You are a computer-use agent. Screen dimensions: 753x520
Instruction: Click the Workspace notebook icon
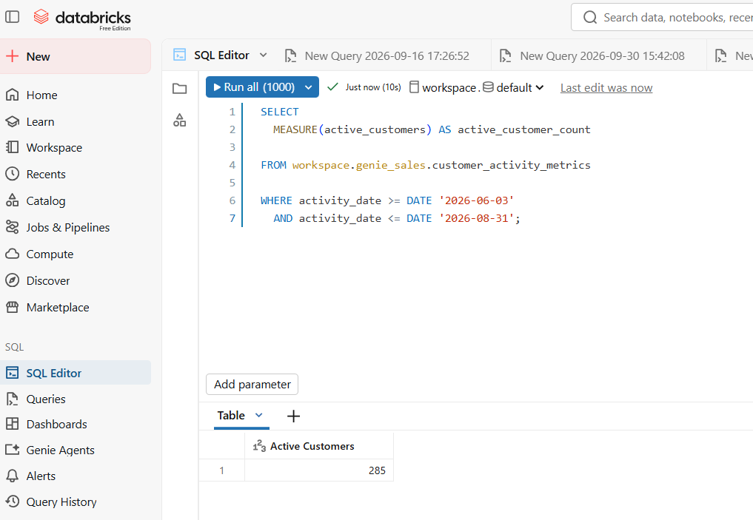[13, 146]
